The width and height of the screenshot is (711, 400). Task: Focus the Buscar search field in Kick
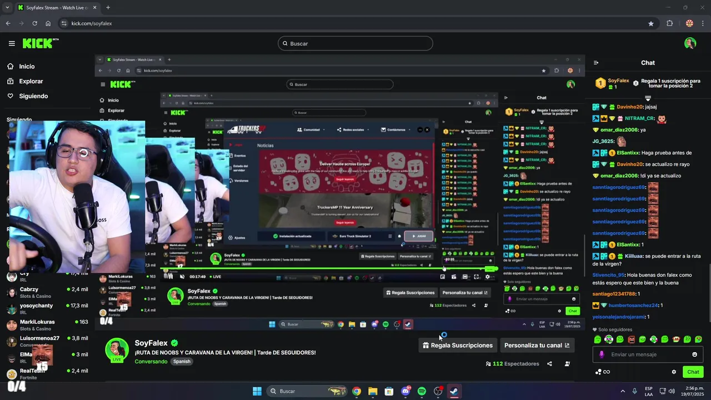(x=355, y=43)
